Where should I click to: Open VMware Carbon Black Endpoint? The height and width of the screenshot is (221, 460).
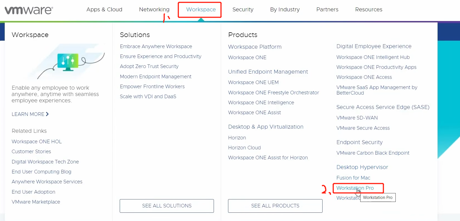tap(373, 153)
